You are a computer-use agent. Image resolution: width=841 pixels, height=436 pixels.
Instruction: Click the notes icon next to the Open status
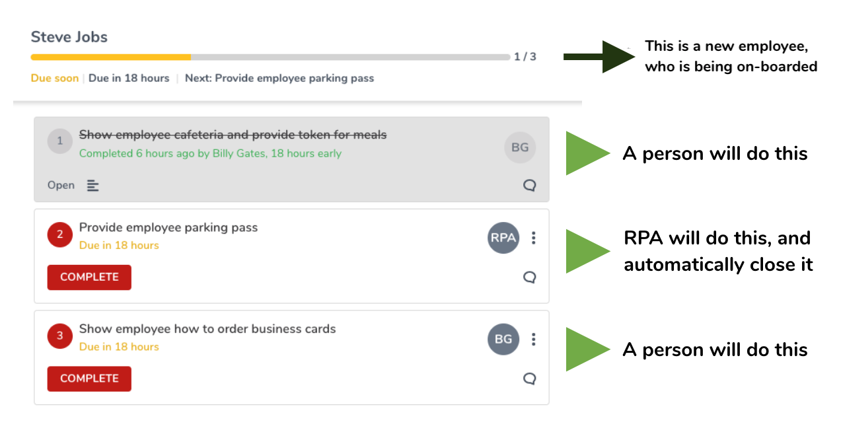(x=92, y=185)
